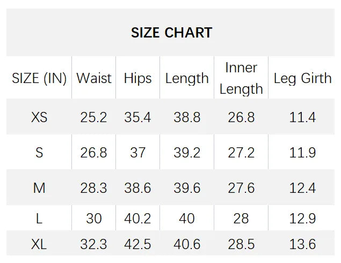This screenshot has height=263, width=341.
Task: Click the Length column header
Action: pyautogui.click(x=187, y=78)
